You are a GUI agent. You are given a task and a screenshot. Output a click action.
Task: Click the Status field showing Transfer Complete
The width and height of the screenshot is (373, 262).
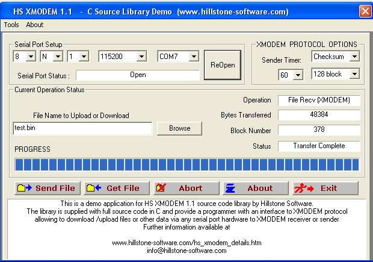click(319, 146)
